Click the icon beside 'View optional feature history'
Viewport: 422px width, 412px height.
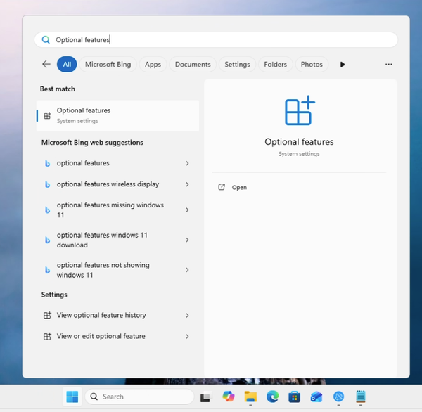(47, 315)
